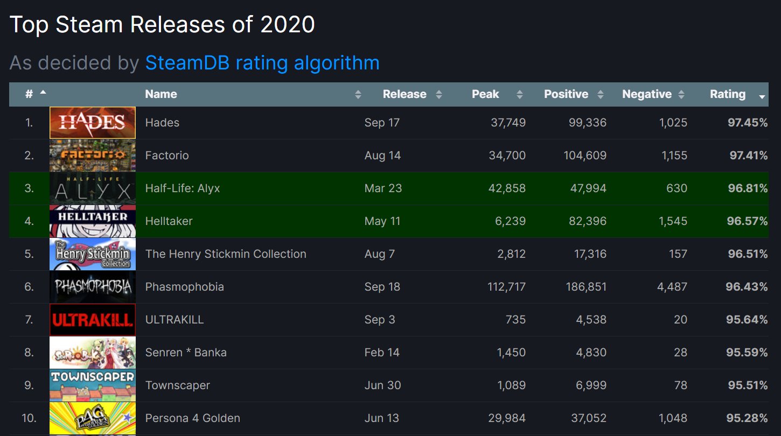Select Helltaker negative count 1,545
The width and height of the screenshot is (781, 436).
pos(673,221)
